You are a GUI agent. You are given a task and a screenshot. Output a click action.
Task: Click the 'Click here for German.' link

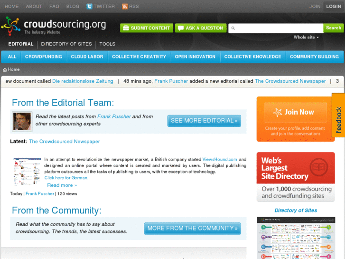click(x=66, y=178)
